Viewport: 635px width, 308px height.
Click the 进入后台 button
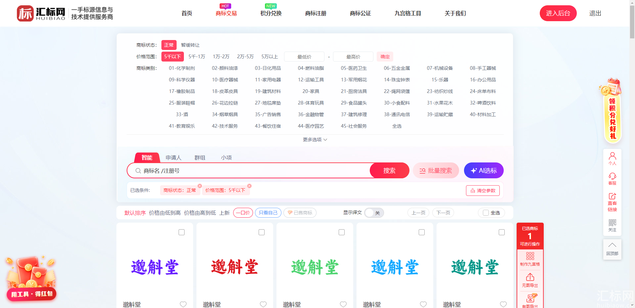coord(558,13)
